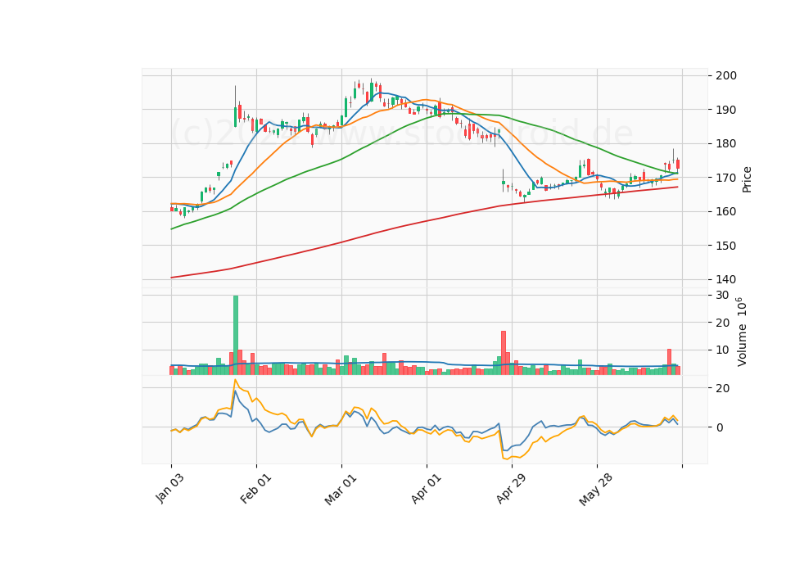Click the Apr 29 date label
The width and height of the screenshot is (786, 565).
pyautogui.click(x=511, y=488)
